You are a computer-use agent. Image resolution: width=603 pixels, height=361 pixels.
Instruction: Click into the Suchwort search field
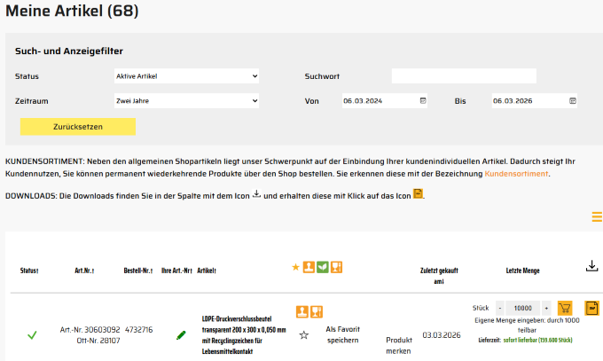pos(464,76)
